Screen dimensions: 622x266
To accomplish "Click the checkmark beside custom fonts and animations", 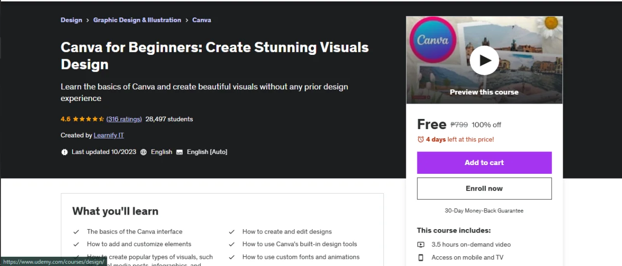I will click(x=232, y=257).
